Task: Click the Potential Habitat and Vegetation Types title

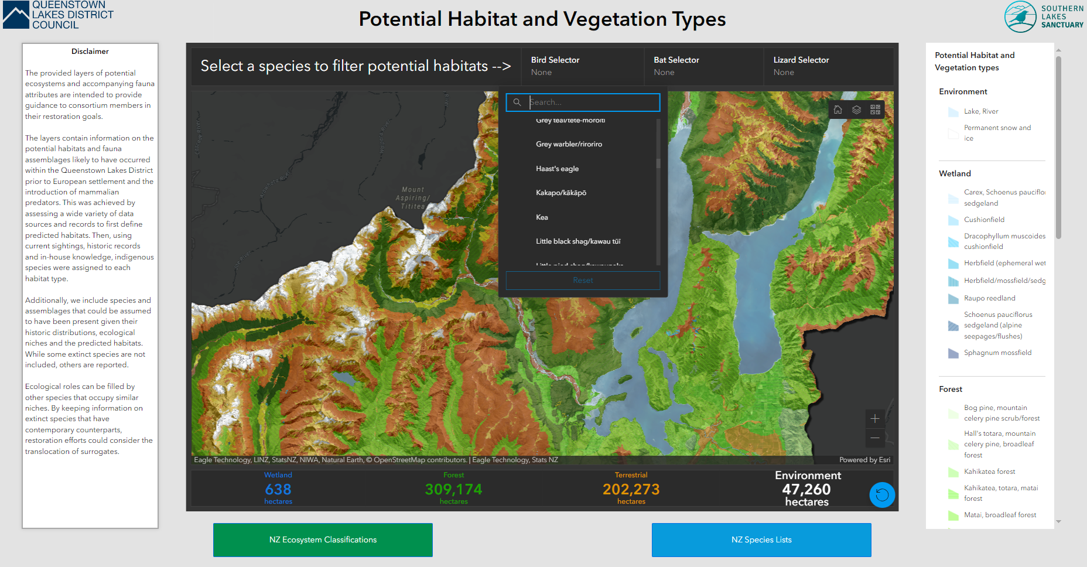Action: point(542,19)
